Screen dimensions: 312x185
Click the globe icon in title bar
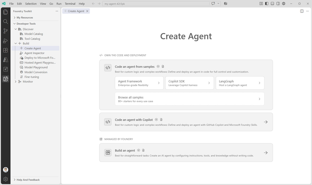pos(284,3)
